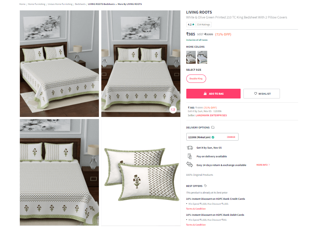Choose the first color variant thumbnail
312x229 pixels.
[191, 57]
